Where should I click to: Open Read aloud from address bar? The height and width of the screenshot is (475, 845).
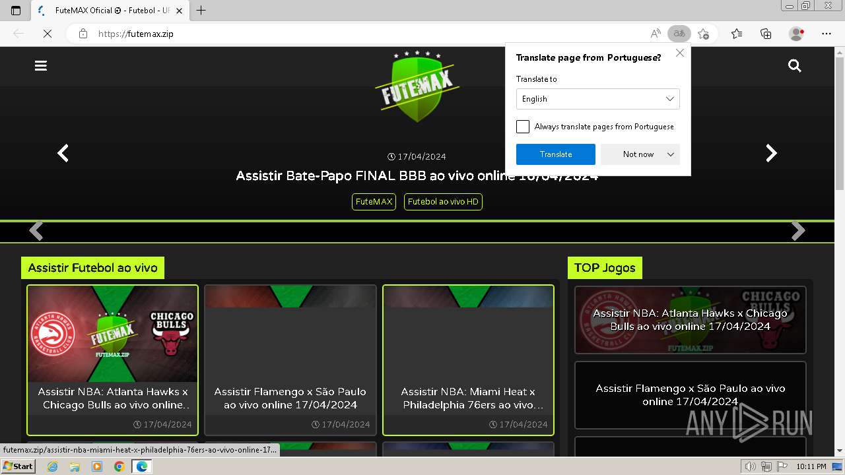click(x=656, y=34)
